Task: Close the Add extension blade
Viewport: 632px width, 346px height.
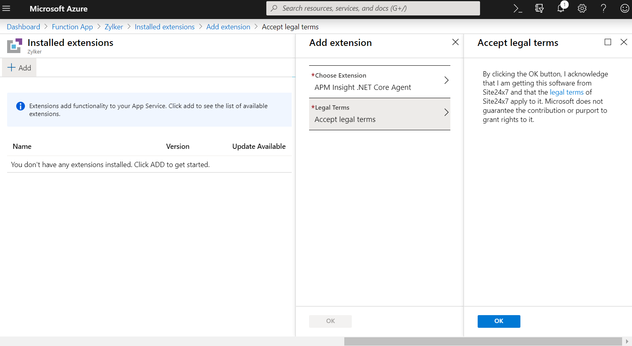Action: click(455, 42)
